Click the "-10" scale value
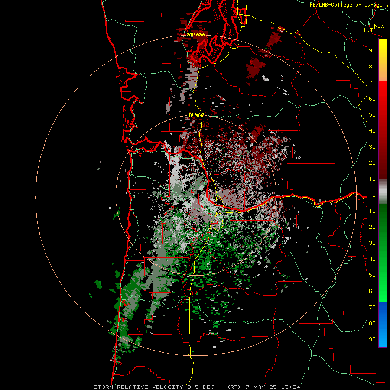390x390 pixels. [x=370, y=211]
